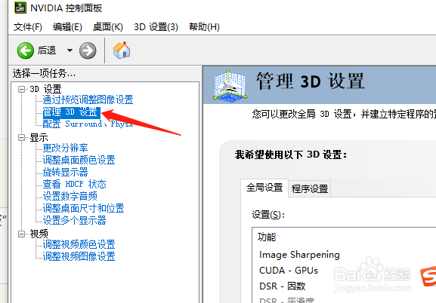This screenshot has height=303, width=436.
Task: Click the grey Forward arrow icon
Action: (88, 50)
